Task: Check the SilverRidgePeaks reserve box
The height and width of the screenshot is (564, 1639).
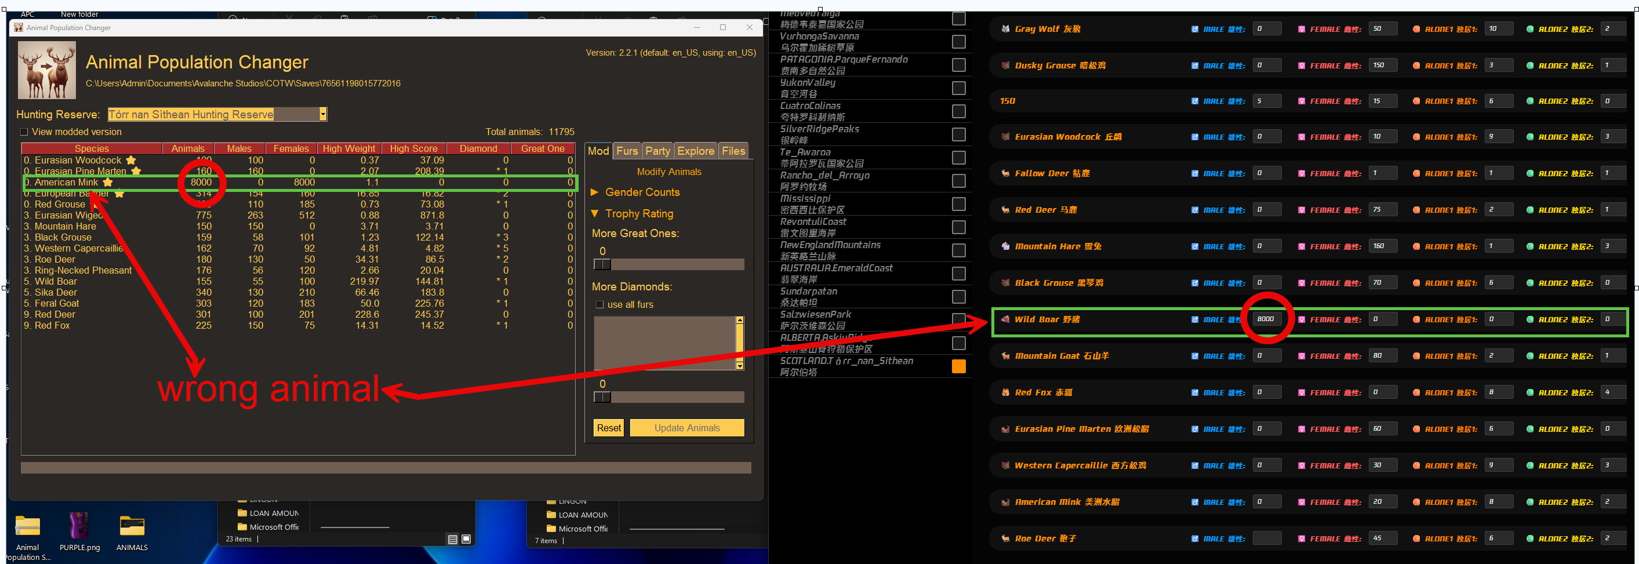Action: [x=958, y=134]
